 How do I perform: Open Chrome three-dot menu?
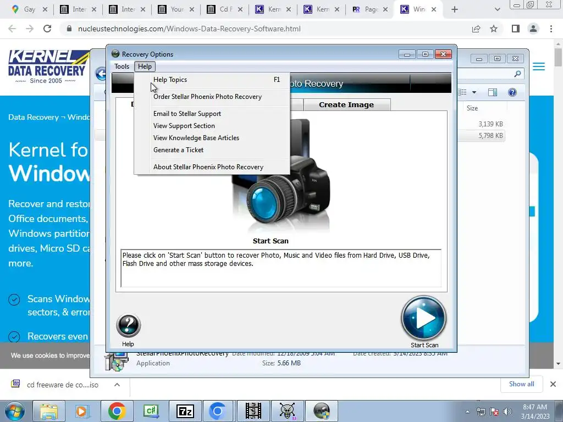point(551,29)
